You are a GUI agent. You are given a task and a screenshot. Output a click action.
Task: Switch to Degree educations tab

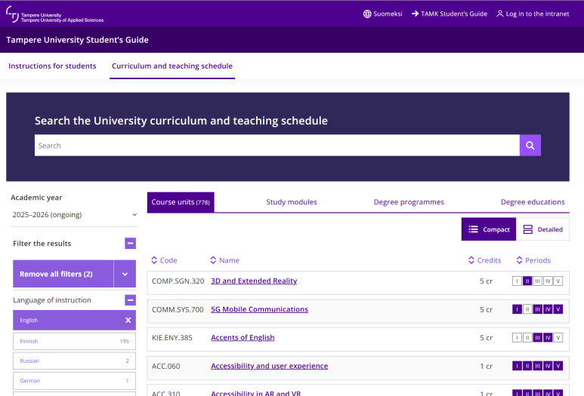coord(533,202)
